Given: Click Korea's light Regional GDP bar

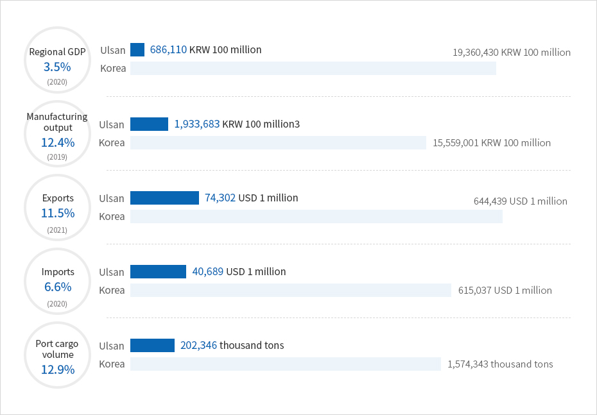Looking at the screenshot, I should pyautogui.click(x=313, y=69).
